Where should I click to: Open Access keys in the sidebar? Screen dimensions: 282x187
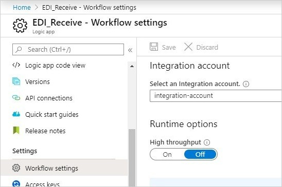click(x=42, y=184)
